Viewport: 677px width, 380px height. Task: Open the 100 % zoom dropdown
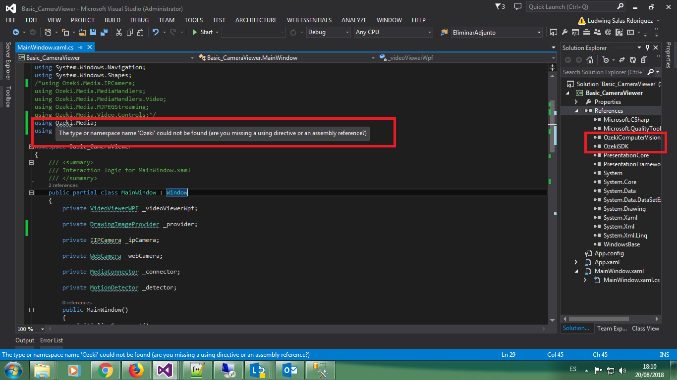(42, 329)
